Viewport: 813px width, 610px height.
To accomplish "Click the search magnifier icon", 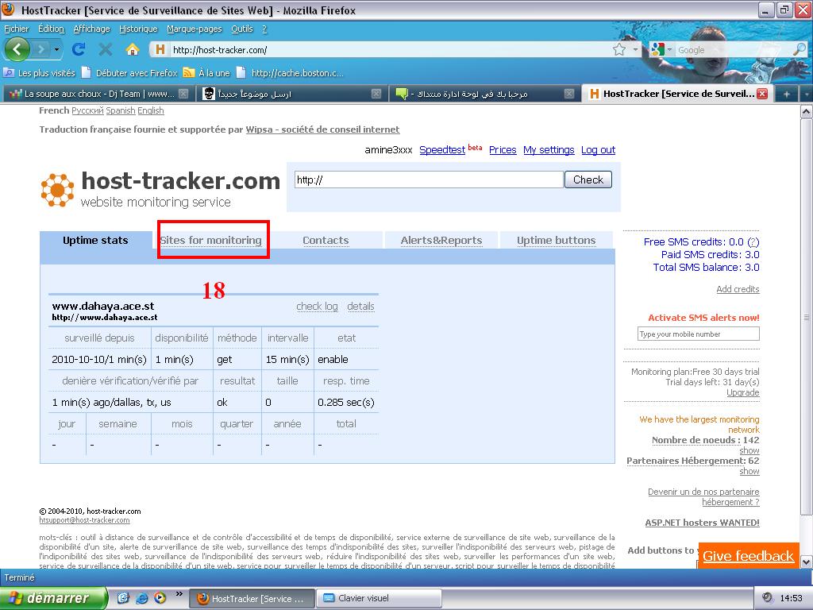I will 800,50.
